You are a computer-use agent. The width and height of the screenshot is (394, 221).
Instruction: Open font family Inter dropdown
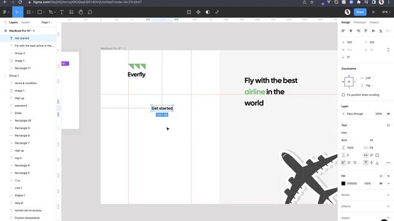tap(344, 133)
